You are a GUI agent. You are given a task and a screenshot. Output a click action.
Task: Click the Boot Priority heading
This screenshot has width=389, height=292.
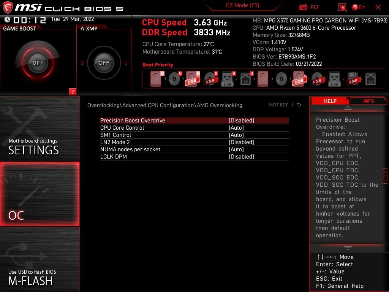(x=158, y=65)
